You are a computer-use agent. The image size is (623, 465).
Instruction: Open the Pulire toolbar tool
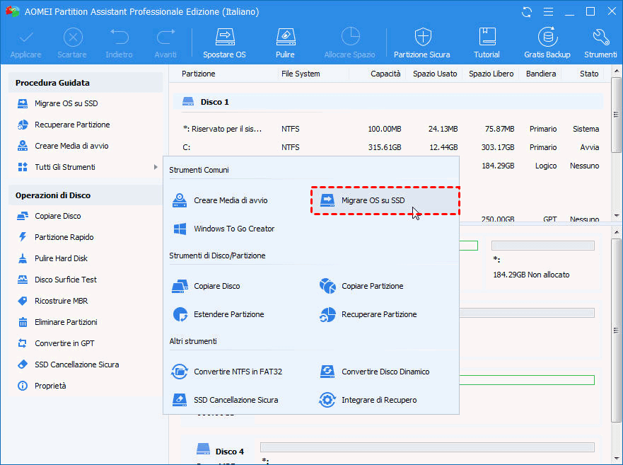(285, 43)
